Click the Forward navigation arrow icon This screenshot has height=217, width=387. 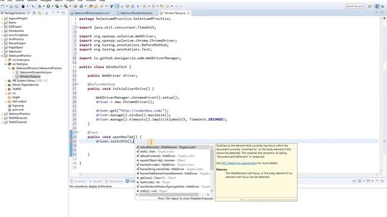pyautogui.click(x=177, y=6)
